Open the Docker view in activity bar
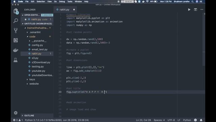Viewport: 216px width, 122px height. point(16,50)
